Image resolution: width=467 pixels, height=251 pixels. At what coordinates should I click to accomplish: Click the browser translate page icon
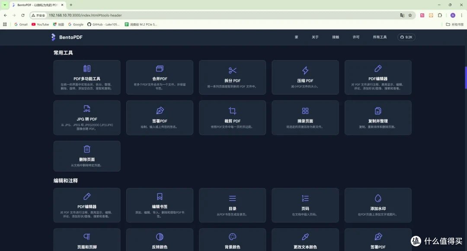(402, 15)
